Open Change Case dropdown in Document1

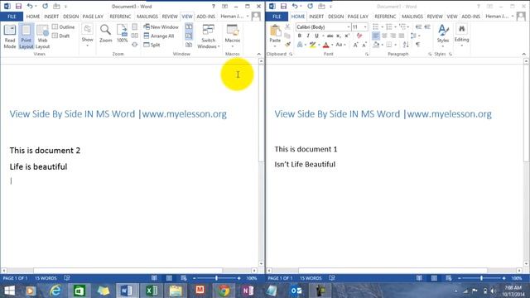(340, 45)
